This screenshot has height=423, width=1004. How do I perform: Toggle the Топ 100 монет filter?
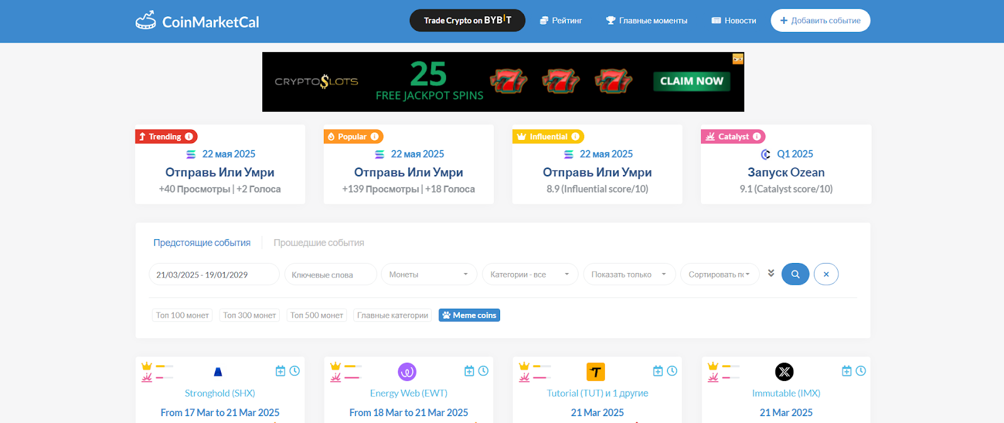(x=183, y=315)
